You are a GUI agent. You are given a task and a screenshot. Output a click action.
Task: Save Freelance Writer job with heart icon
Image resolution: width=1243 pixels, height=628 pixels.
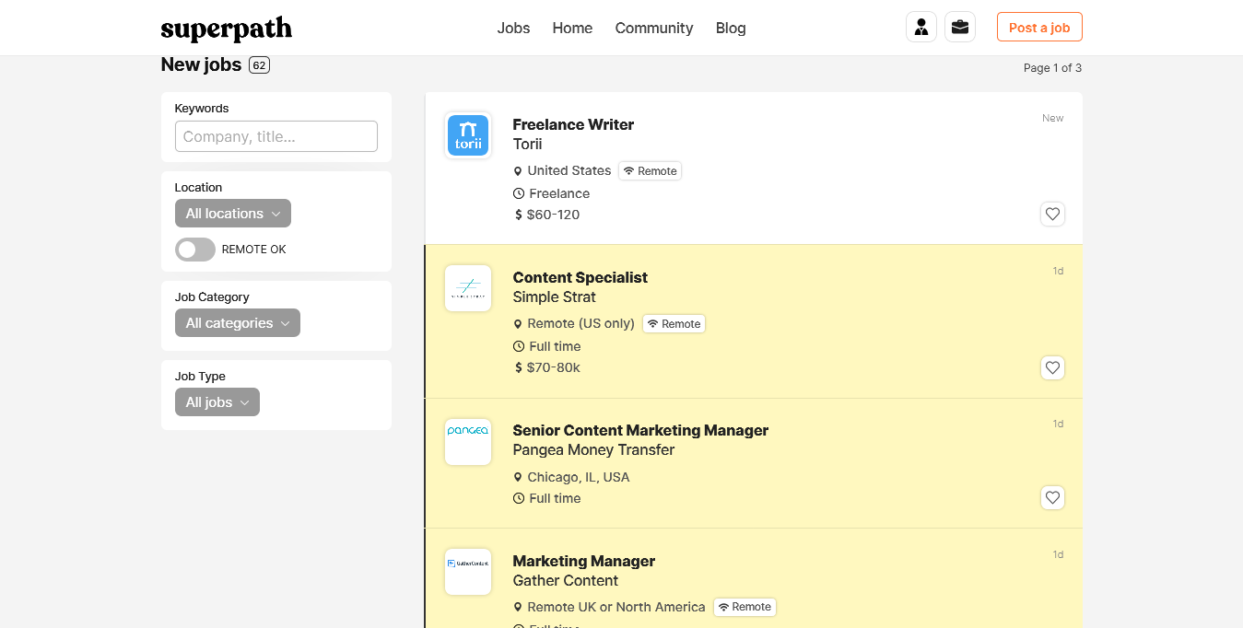click(1052, 215)
